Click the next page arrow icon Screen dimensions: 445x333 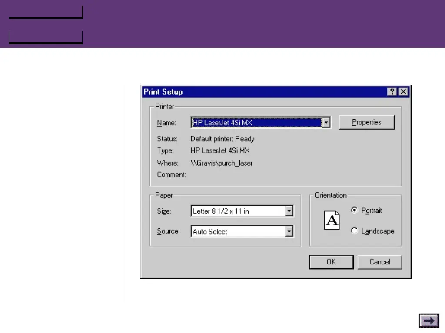click(x=429, y=321)
